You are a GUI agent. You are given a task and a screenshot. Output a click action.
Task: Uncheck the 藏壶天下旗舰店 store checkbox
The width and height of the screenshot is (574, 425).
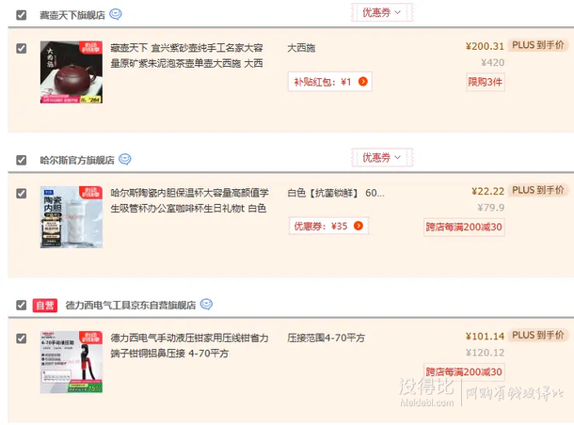(x=22, y=15)
